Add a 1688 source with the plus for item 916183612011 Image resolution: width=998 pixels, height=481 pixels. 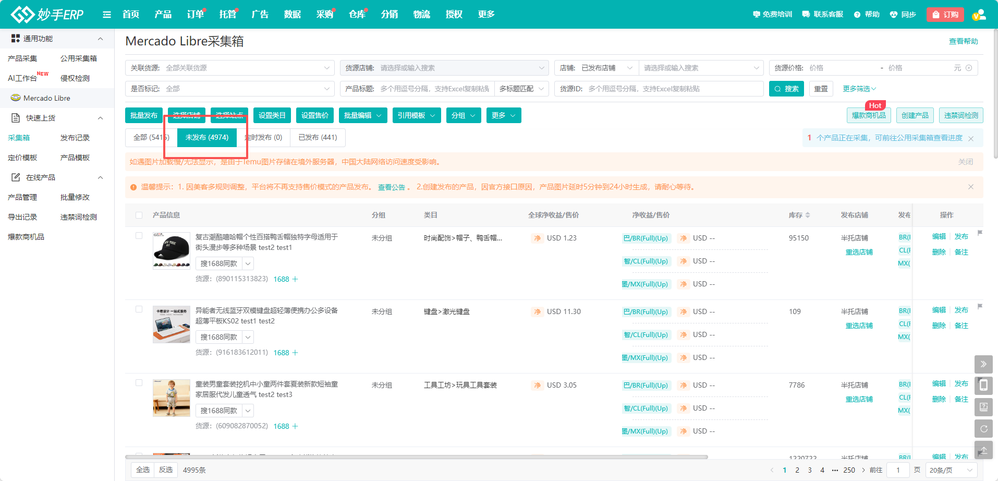coord(295,353)
